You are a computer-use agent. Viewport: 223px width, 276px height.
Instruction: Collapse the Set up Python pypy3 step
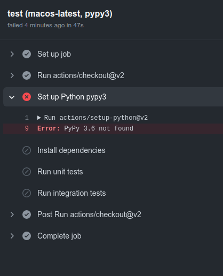pyautogui.click(x=12, y=97)
